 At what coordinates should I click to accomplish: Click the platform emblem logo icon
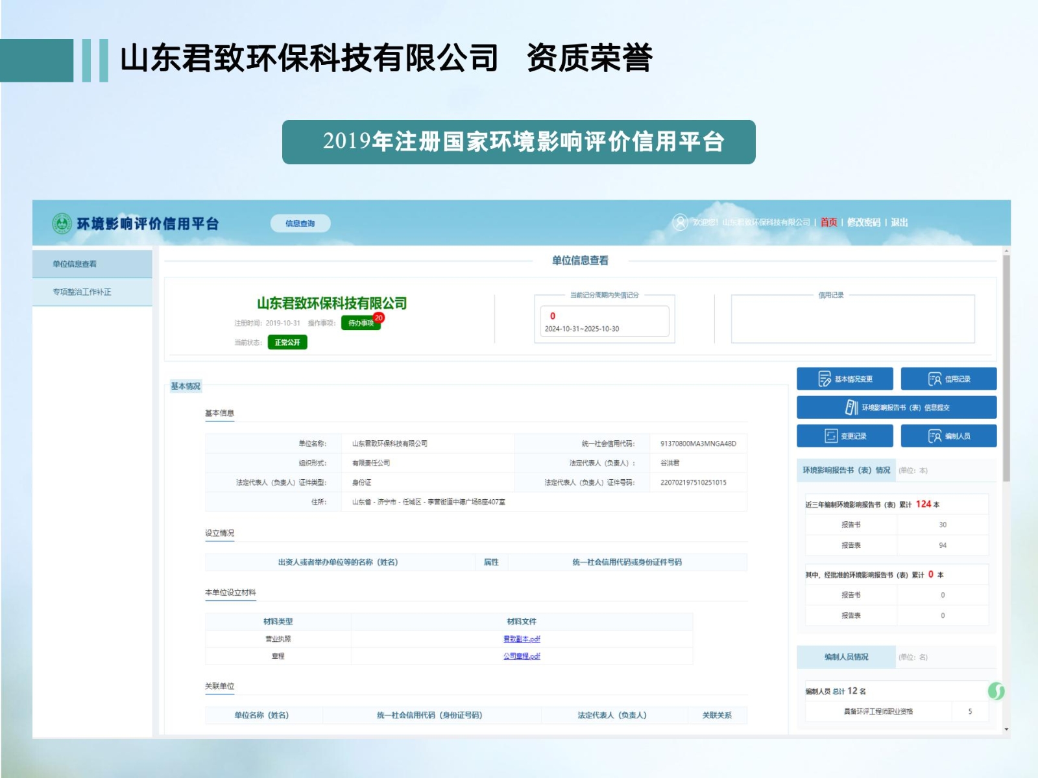(62, 224)
